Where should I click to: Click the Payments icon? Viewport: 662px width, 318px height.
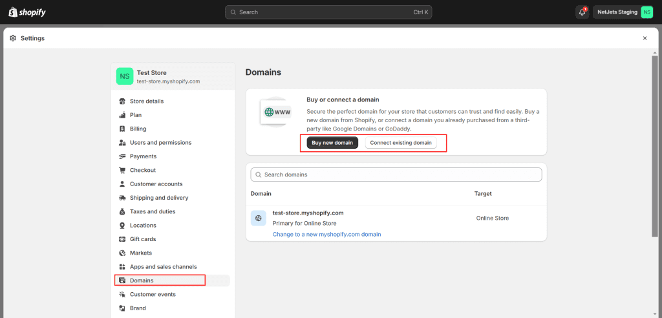tap(122, 156)
